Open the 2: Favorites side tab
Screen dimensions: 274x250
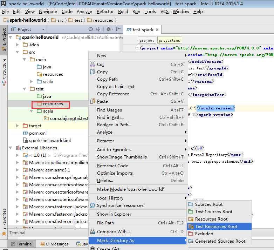(x=4, y=222)
